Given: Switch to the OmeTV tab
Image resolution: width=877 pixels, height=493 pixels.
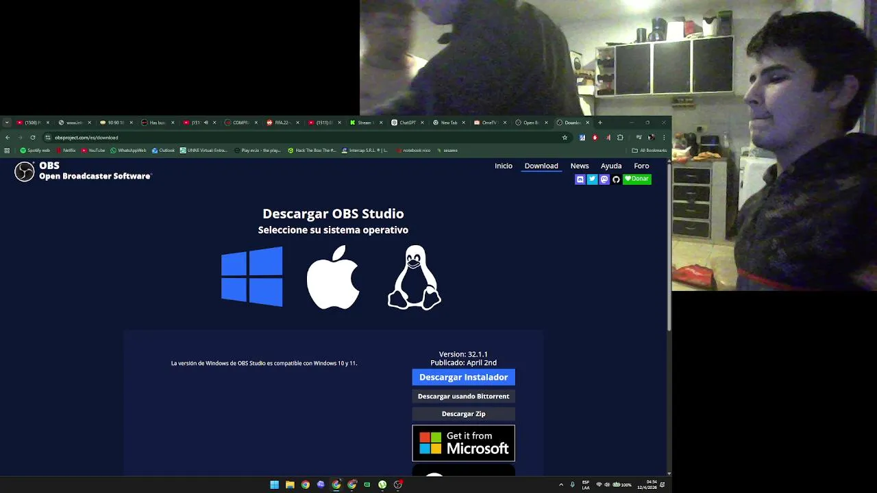Looking at the screenshot, I should (489, 123).
